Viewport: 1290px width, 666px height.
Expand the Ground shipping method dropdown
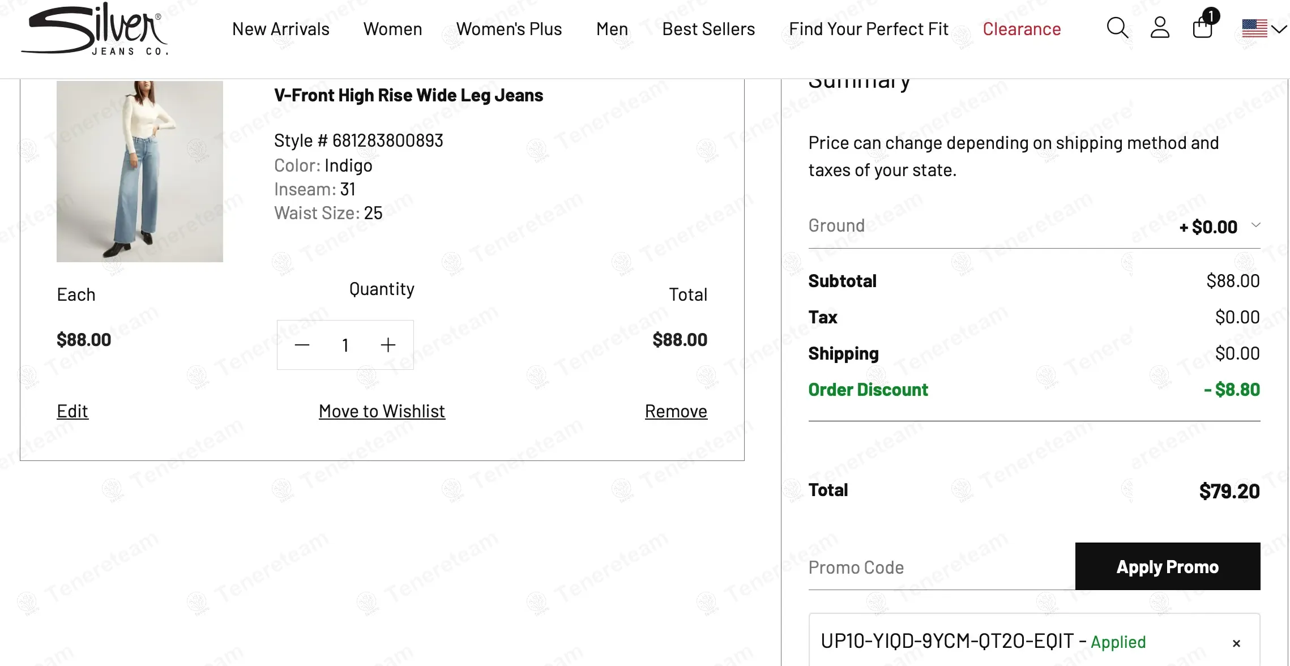(x=1255, y=225)
